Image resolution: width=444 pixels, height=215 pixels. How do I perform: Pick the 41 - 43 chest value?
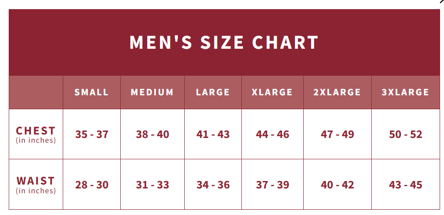point(213,134)
